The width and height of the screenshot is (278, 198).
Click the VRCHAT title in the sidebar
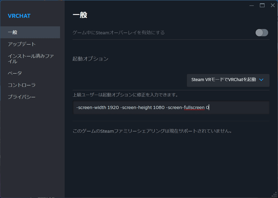[19, 16]
